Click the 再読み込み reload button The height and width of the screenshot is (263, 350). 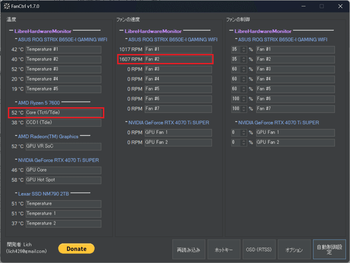[x=189, y=250]
